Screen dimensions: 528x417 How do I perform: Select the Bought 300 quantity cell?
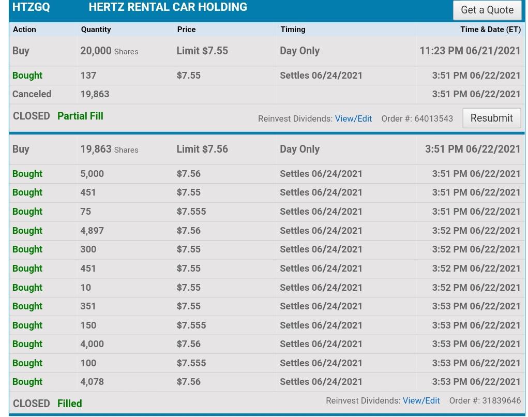88,249
